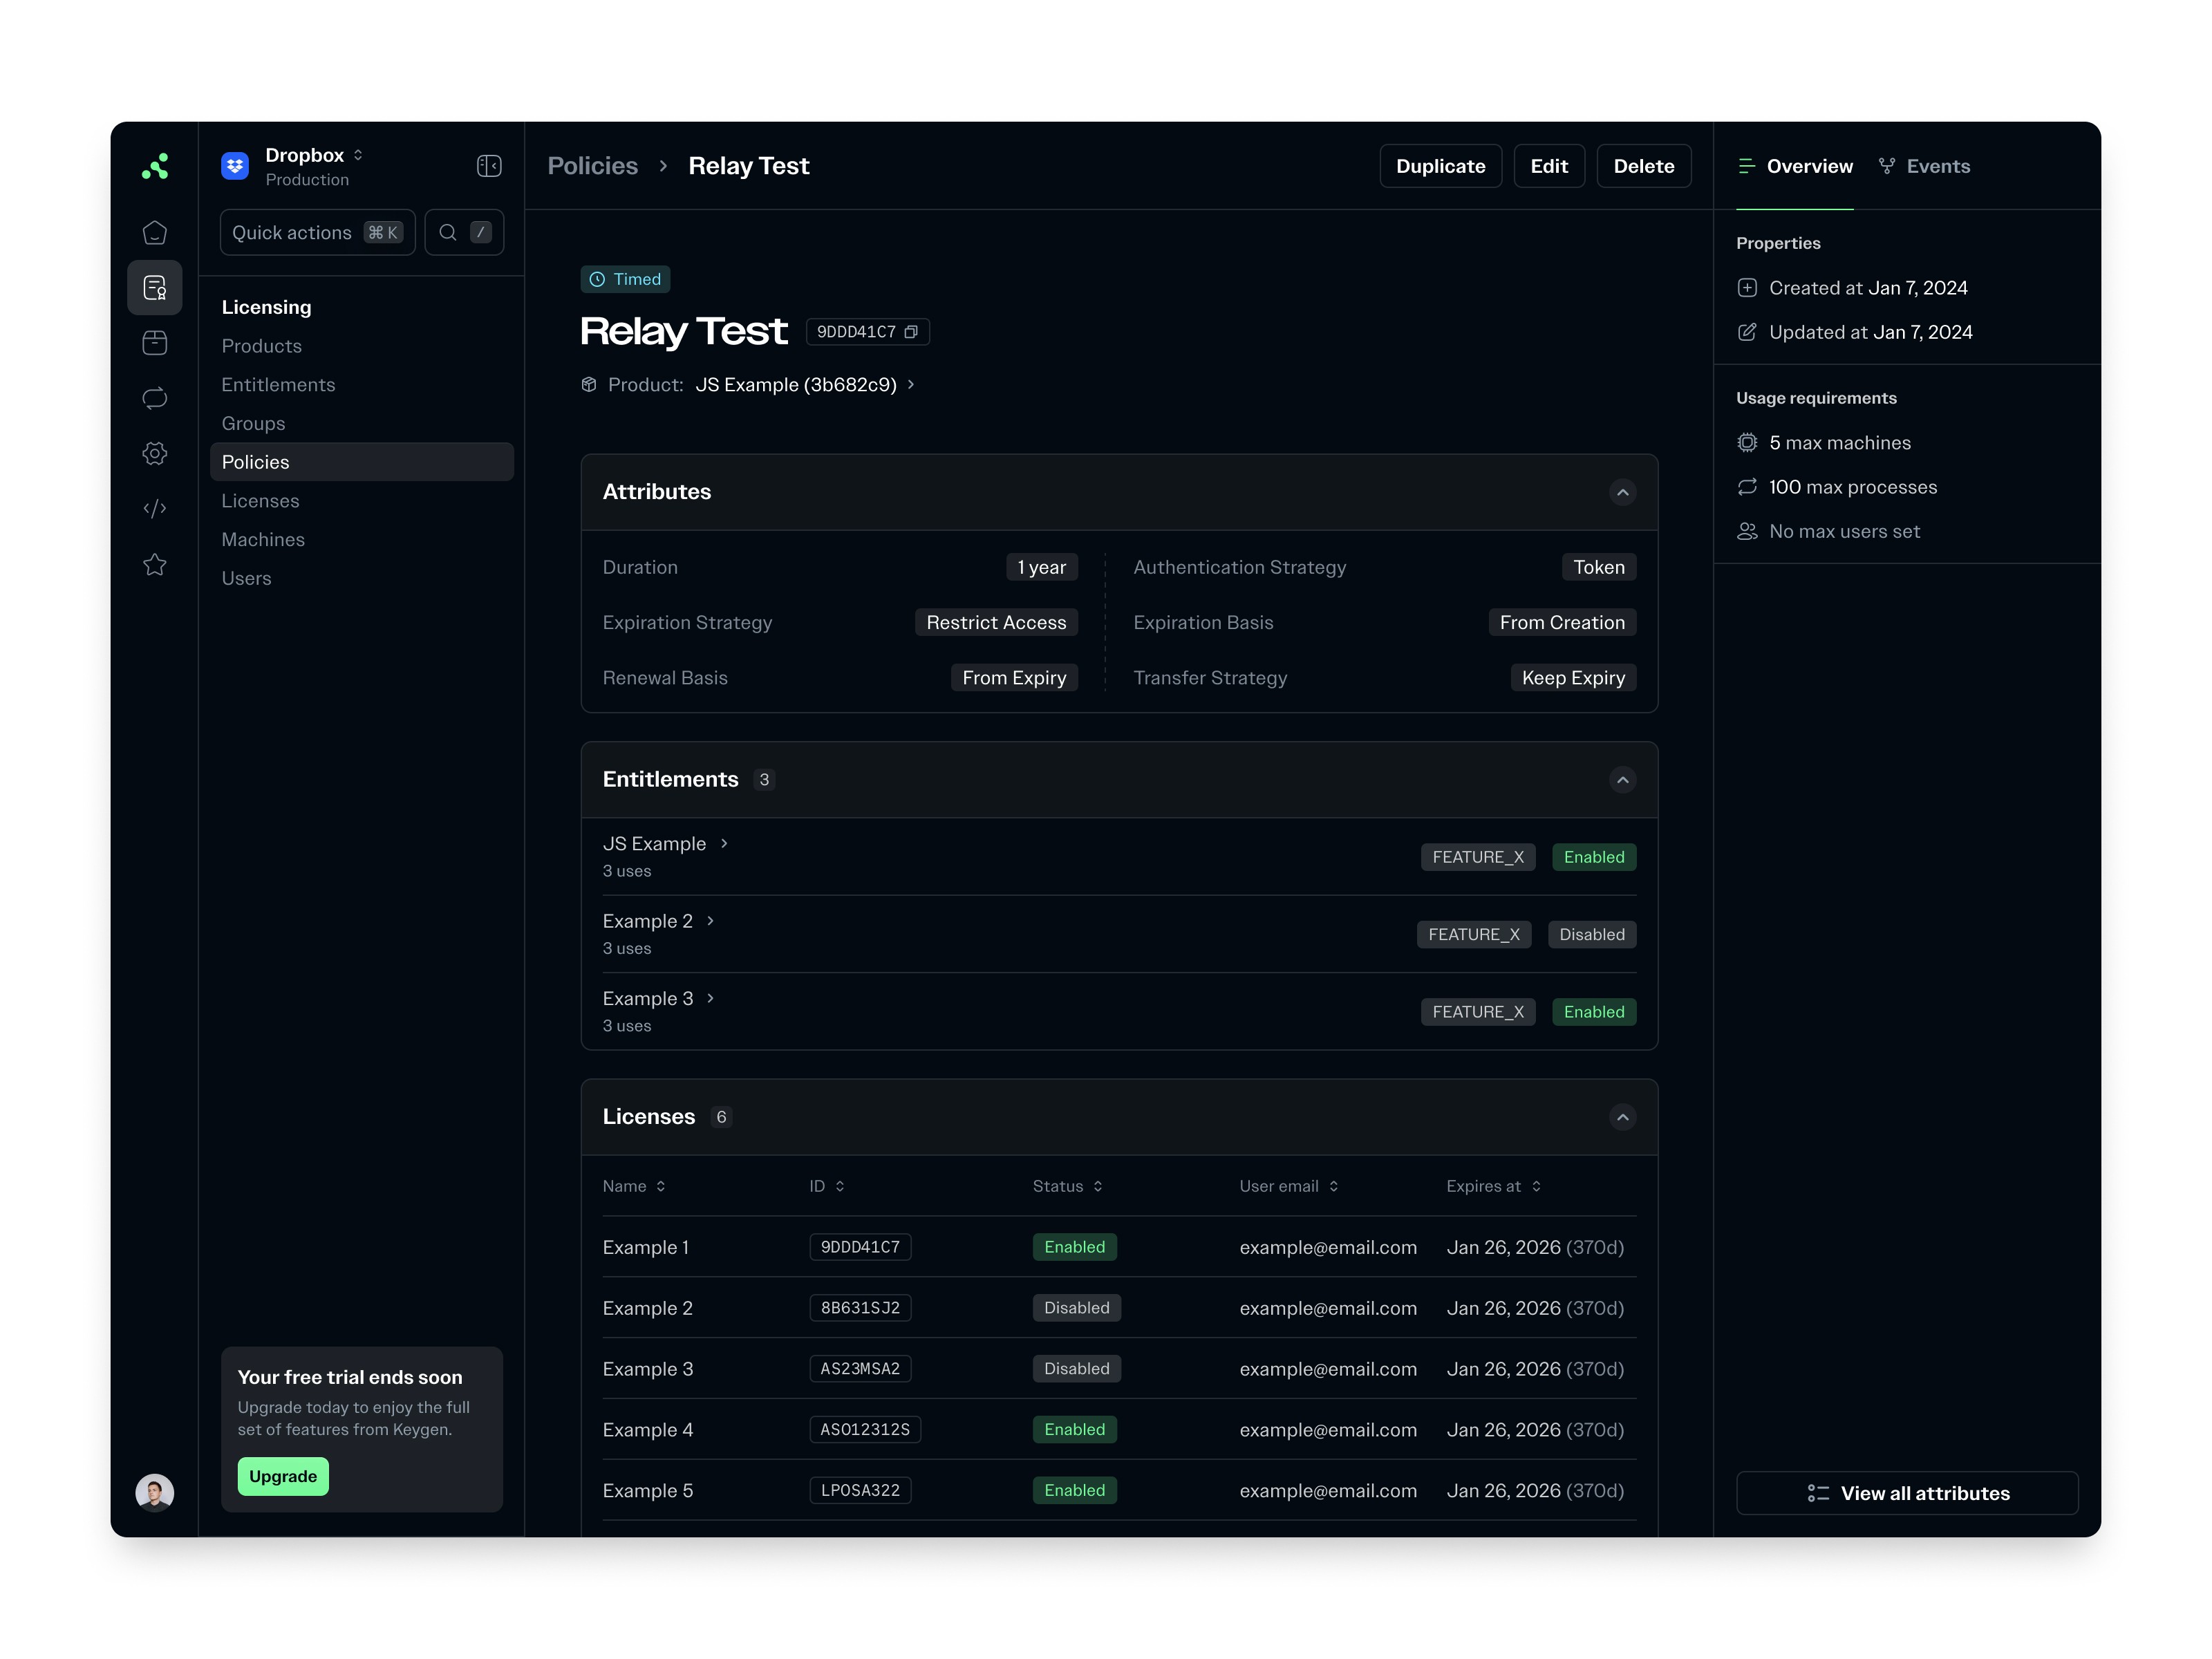Go to Products in the sidebar

click(262, 346)
